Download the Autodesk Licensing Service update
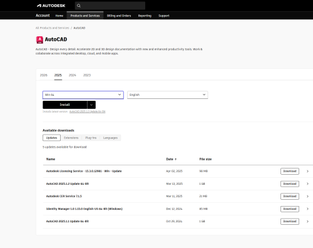Screen dimensions: 313x248 click(290, 171)
